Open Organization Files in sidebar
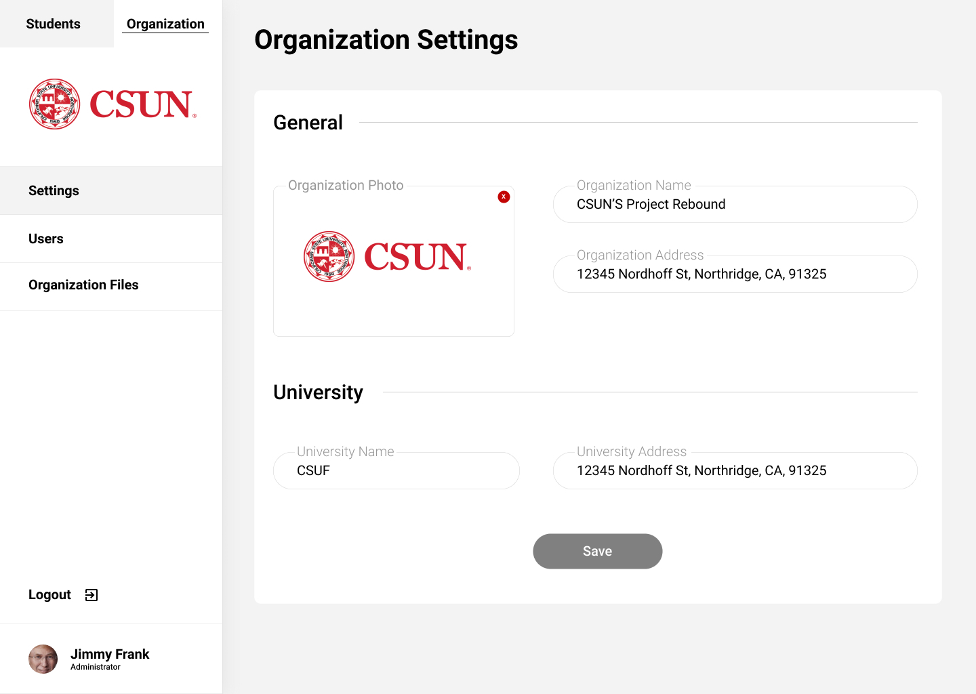This screenshot has width=976, height=694. point(111,285)
